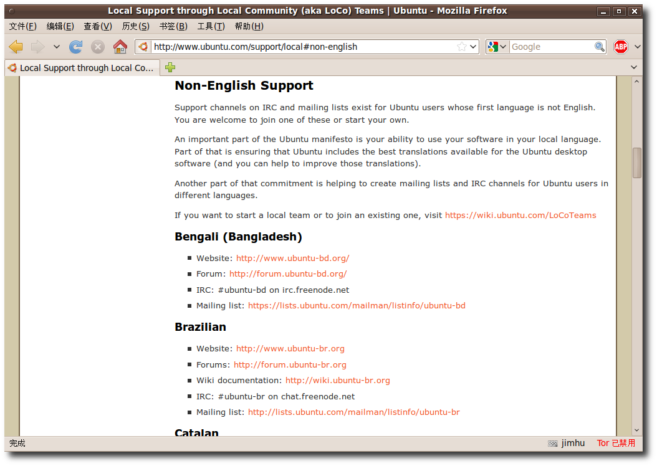Open the www.ubuntu-bd.org website link

pyautogui.click(x=292, y=259)
